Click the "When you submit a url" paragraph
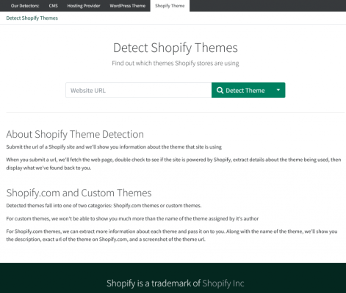This screenshot has height=293, width=346. pos(173,164)
